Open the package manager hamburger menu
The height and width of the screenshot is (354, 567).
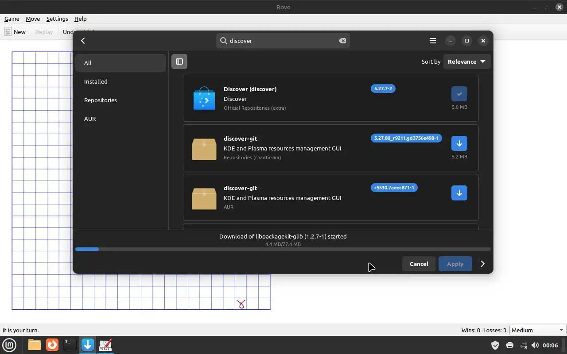(433, 41)
